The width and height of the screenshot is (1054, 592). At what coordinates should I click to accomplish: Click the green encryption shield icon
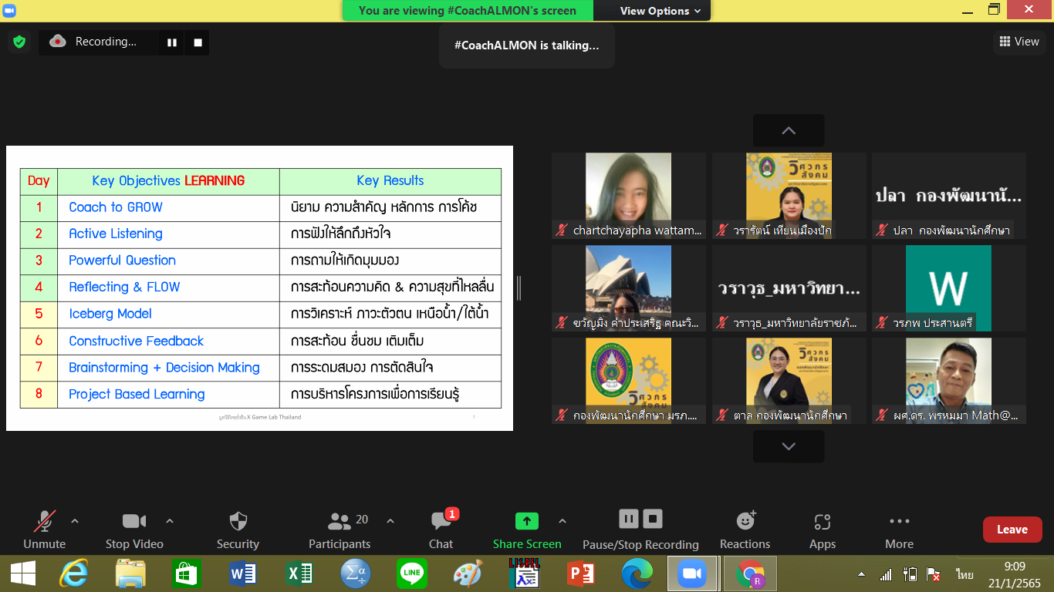pos(19,42)
